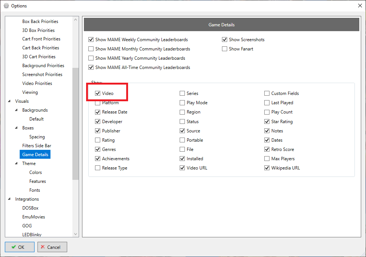This screenshot has height=257, width=366.
Task: Check the Play Count checkbox
Action: tap(267, 112)
